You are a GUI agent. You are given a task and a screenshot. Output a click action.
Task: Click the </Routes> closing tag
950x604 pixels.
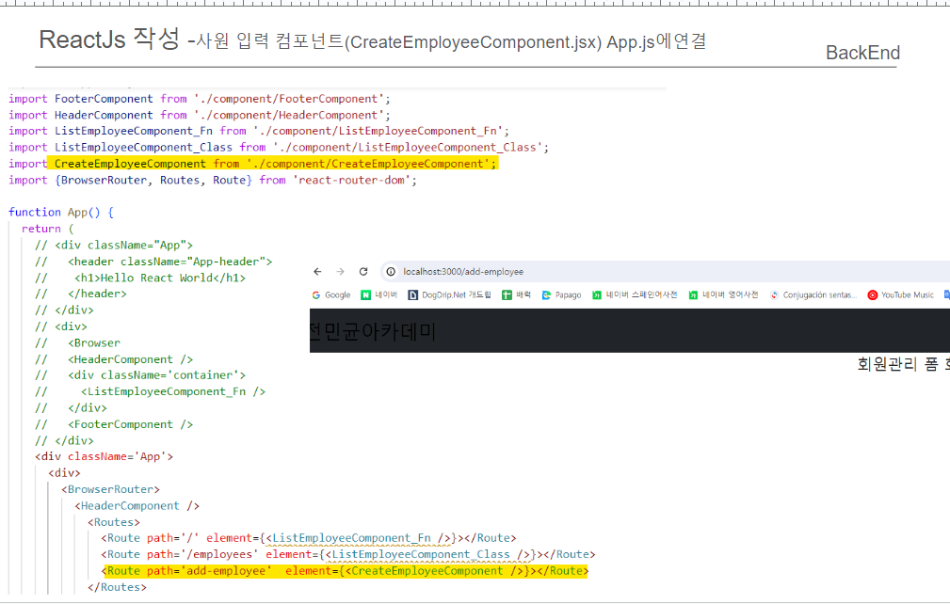[117, 587]
